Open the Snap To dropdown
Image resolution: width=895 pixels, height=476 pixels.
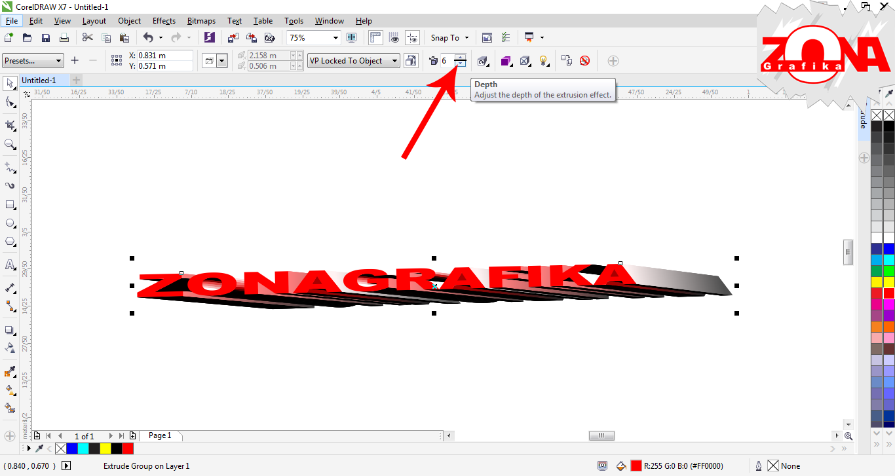(x=449, y=38)
